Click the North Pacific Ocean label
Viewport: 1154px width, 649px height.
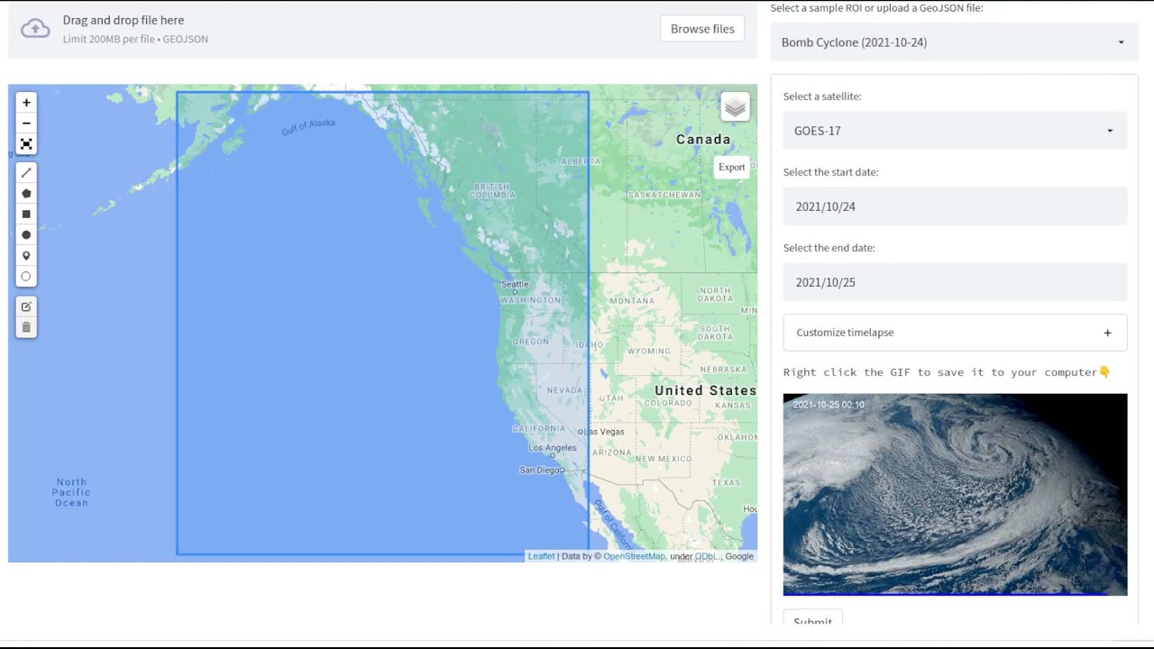(x=71, y=492)
